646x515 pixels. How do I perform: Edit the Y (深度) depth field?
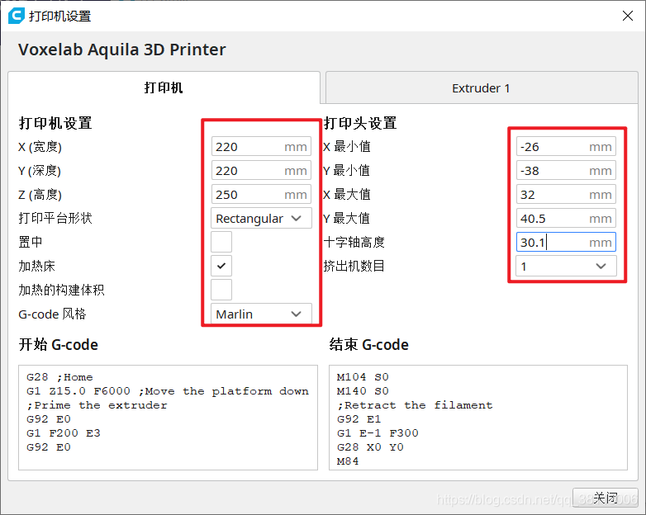pos(261,171)
